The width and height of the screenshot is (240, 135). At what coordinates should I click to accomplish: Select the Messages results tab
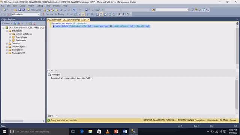pos(54,75)
